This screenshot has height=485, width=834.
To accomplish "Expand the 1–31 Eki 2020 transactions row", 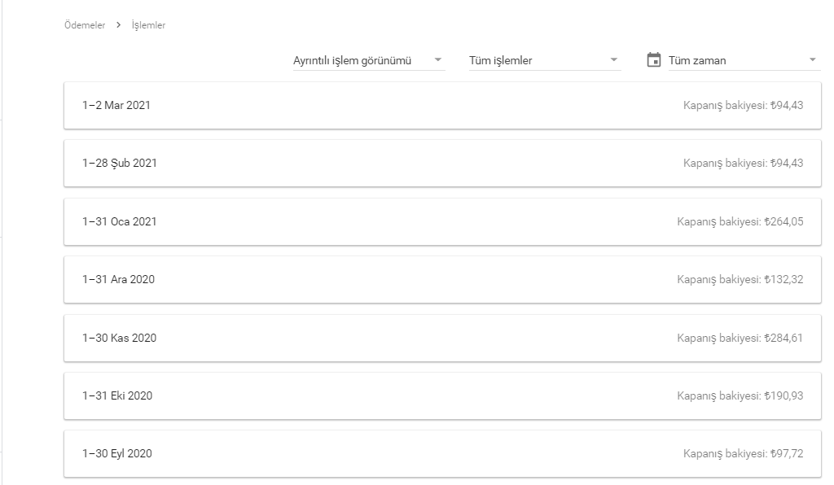I will [442, 395].
